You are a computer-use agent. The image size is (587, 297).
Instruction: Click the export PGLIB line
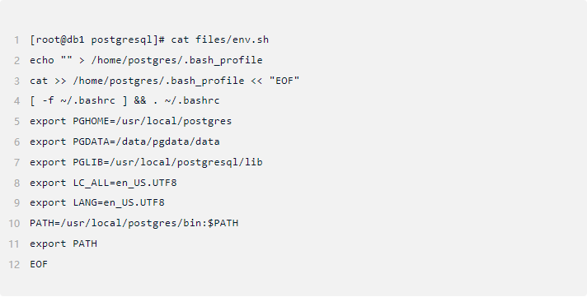(x=146, y=162)
